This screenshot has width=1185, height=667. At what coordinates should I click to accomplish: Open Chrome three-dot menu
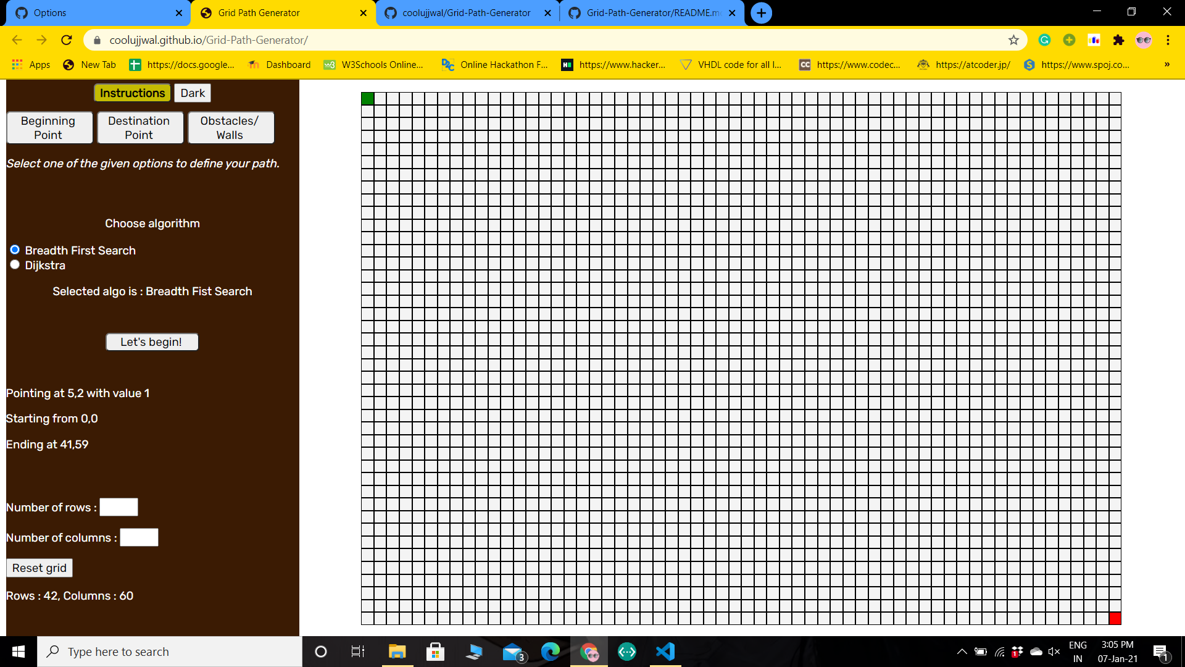click(x=1168, y=40)
